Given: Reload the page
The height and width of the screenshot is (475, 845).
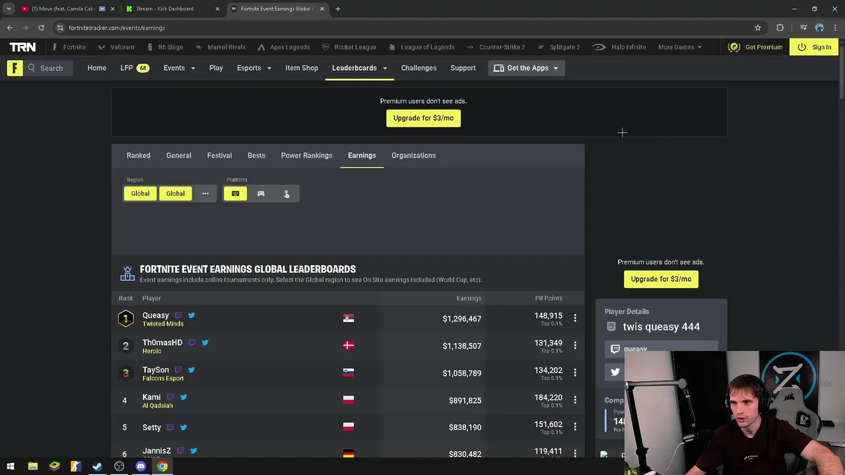Looking at the screenshot, I should pyautogui.click(x=41, y=28).
